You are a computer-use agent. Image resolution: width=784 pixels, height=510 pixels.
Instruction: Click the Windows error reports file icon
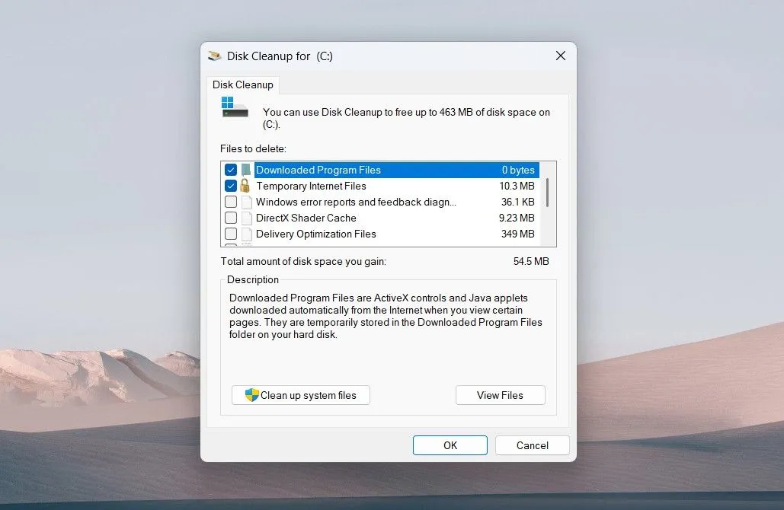pos(247,202)
